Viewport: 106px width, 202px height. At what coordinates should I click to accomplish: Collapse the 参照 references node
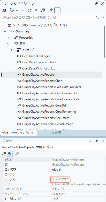pyautogui.click(x=8, y=44)
